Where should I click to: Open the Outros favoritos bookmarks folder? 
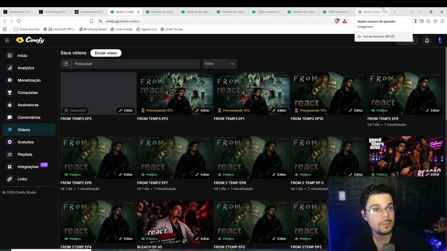27,29
